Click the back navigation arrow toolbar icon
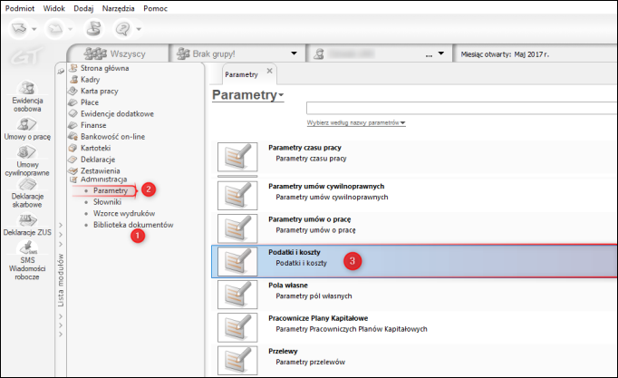The image size is (618, 378). click(x=19, y=28)
